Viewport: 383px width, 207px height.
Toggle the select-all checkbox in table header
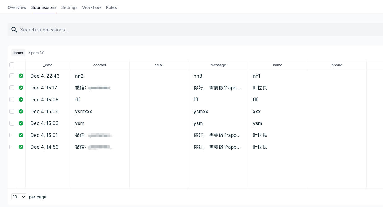tap(12, 65)
